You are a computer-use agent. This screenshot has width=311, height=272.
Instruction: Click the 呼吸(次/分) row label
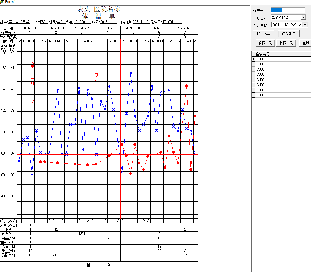[x=9, y=221]
